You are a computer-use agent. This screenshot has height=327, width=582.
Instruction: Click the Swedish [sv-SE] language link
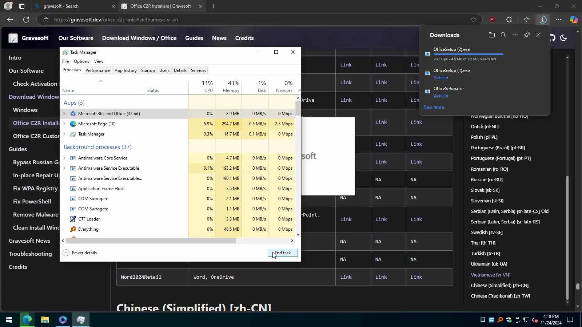click(x=487, y=233)
